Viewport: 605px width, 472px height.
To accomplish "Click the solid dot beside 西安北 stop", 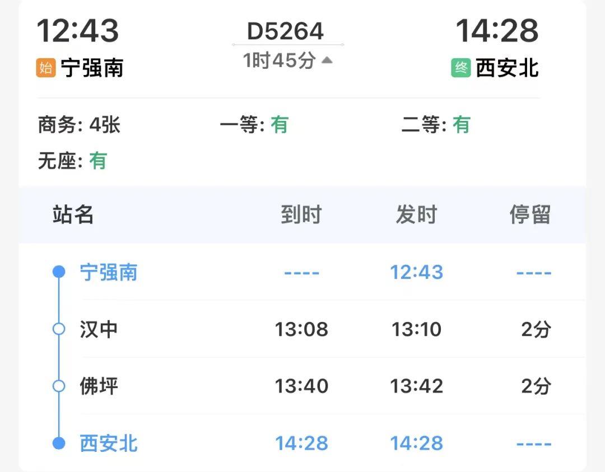I will pos(59,443).
